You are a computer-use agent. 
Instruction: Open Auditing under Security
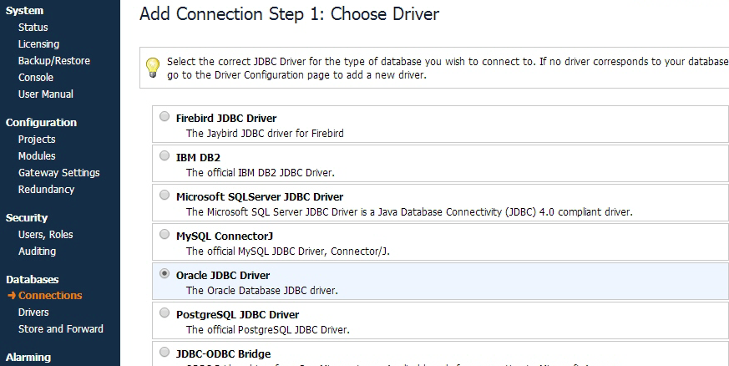pyautogui.click(x=38, y=252)
